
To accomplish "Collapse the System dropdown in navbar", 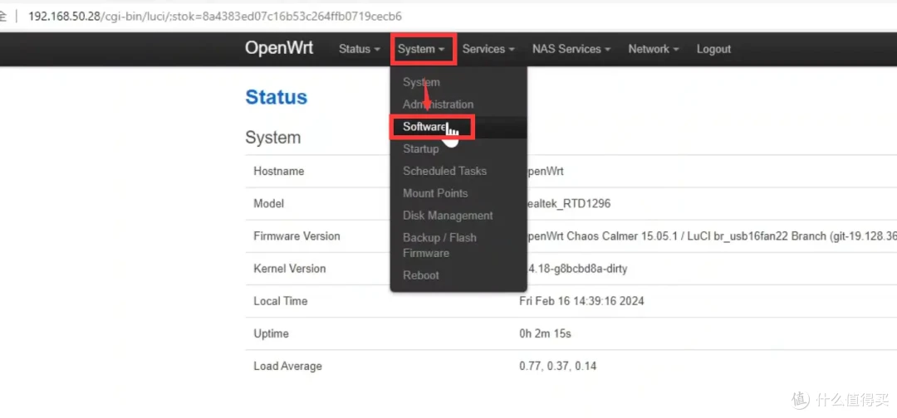I will click(x=422, y=49).
